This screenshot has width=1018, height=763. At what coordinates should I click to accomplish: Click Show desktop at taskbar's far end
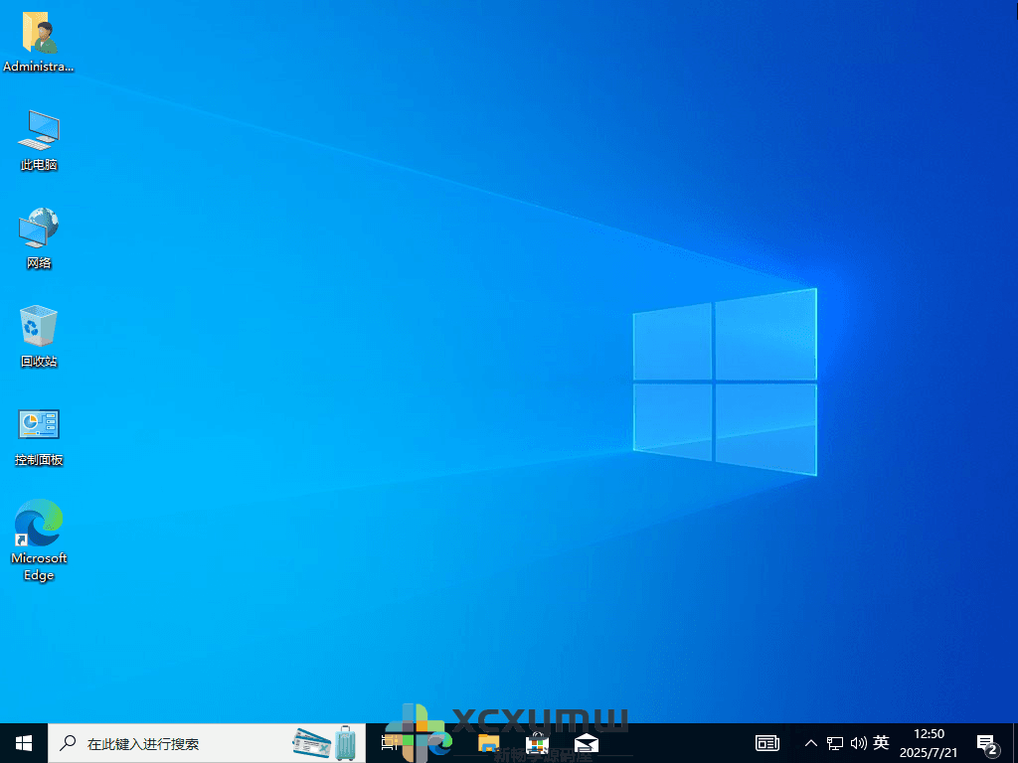point(1014,742)
